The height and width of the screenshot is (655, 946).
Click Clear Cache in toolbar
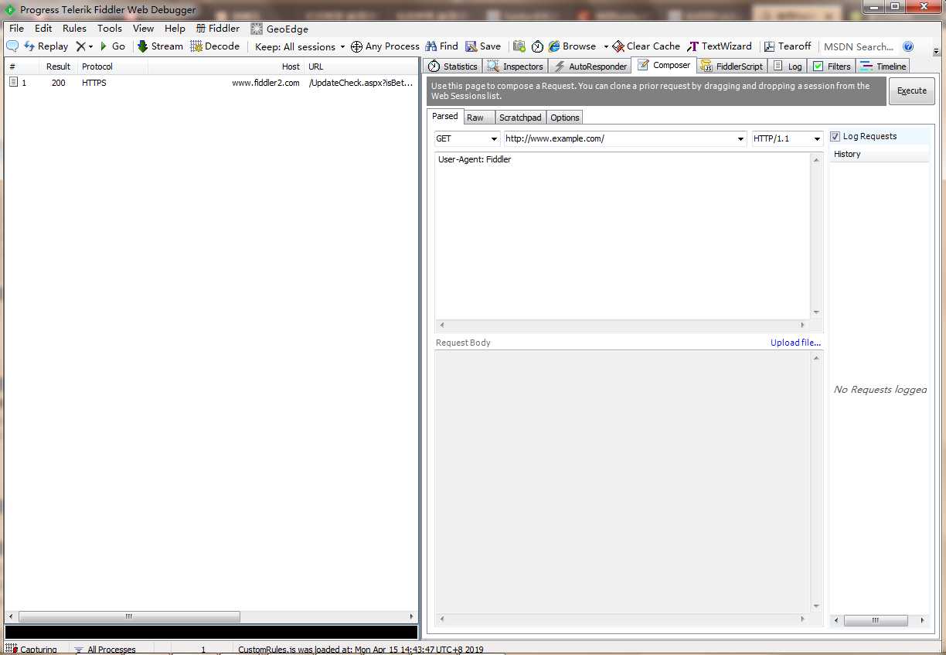click(x=646, y=46)
